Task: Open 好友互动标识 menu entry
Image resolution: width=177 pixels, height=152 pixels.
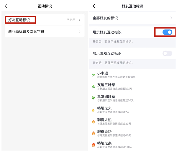Action: [19, 20]
